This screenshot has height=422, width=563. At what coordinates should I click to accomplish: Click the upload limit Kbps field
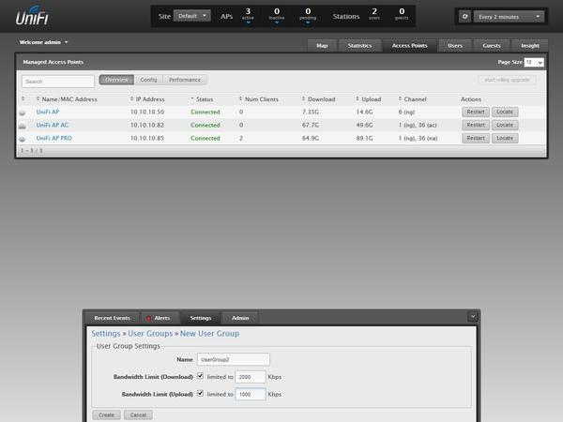coord(251,394)
